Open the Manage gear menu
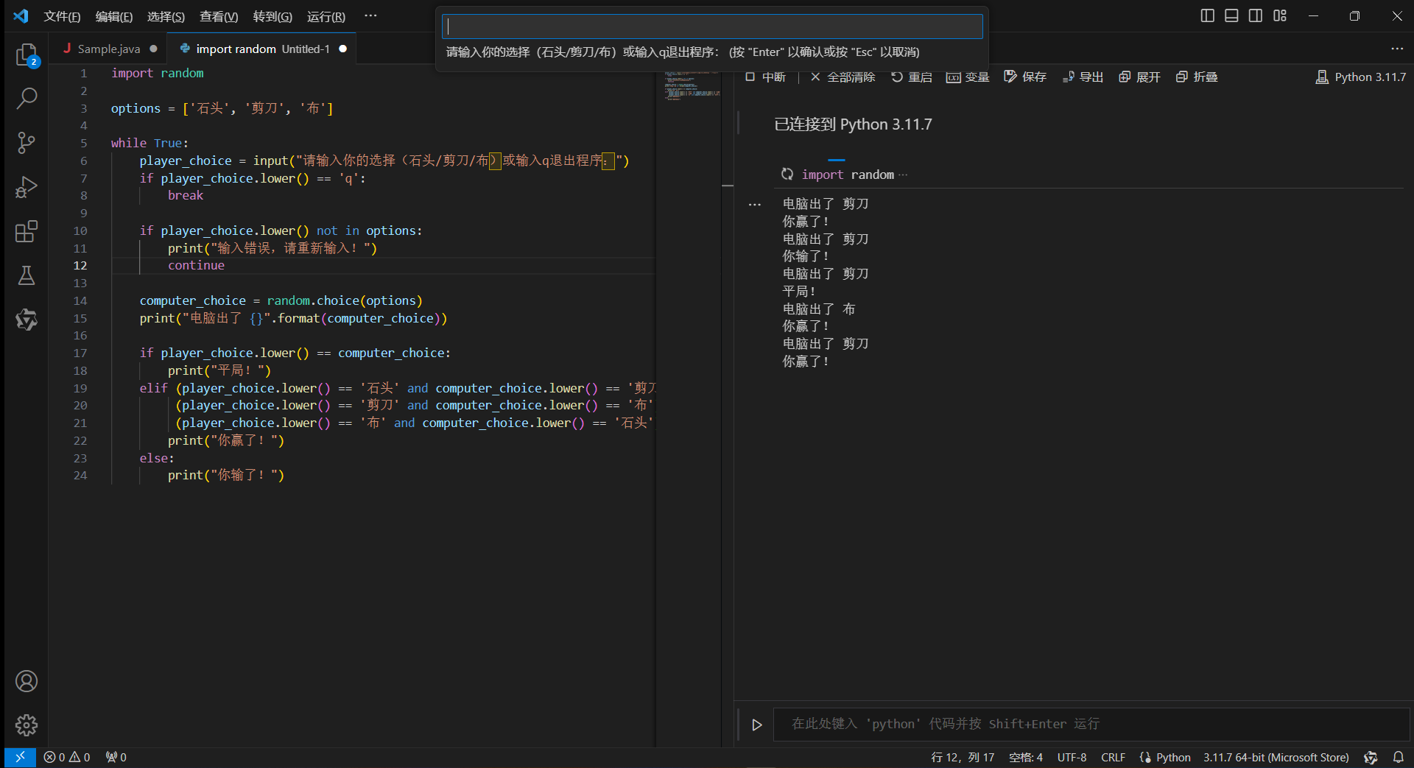 (27, 725)
